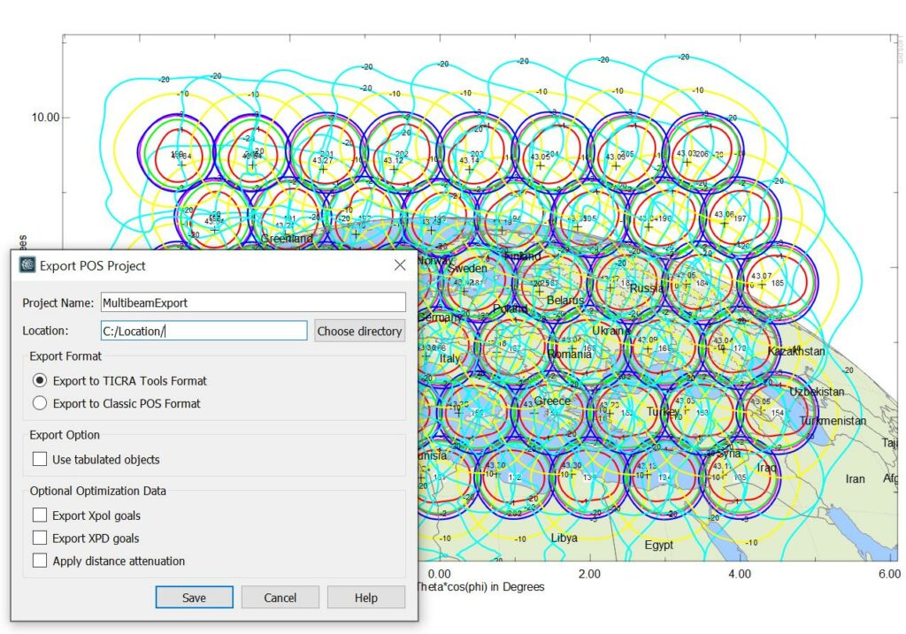Click beam 197 marker on the plot
The height and width of the screenshot is (634, 906).
pyautogui.click(x=725, y=222)
